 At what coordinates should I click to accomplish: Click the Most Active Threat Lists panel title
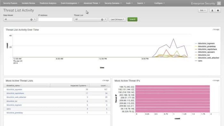(19, 81)
